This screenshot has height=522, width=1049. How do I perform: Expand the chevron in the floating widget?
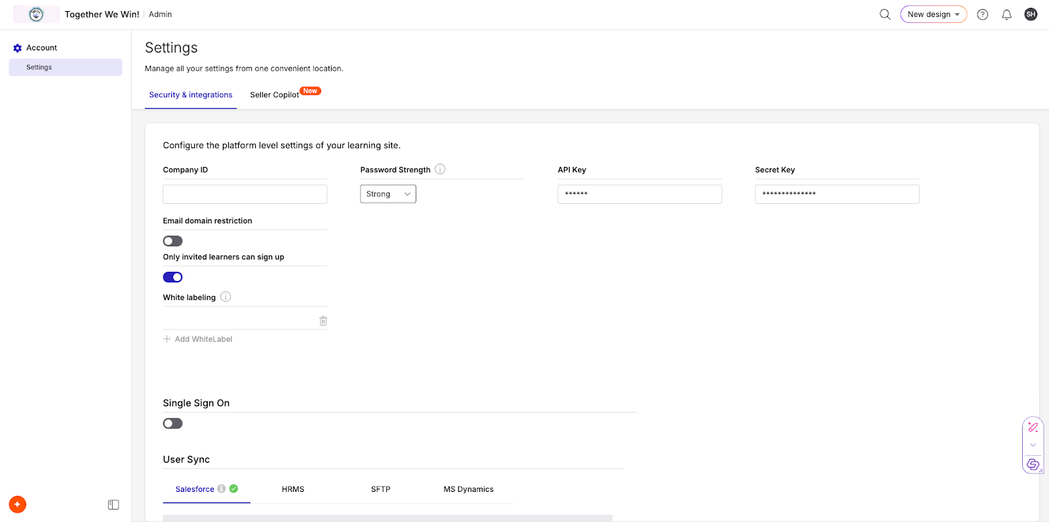[x=1033, y=445]
